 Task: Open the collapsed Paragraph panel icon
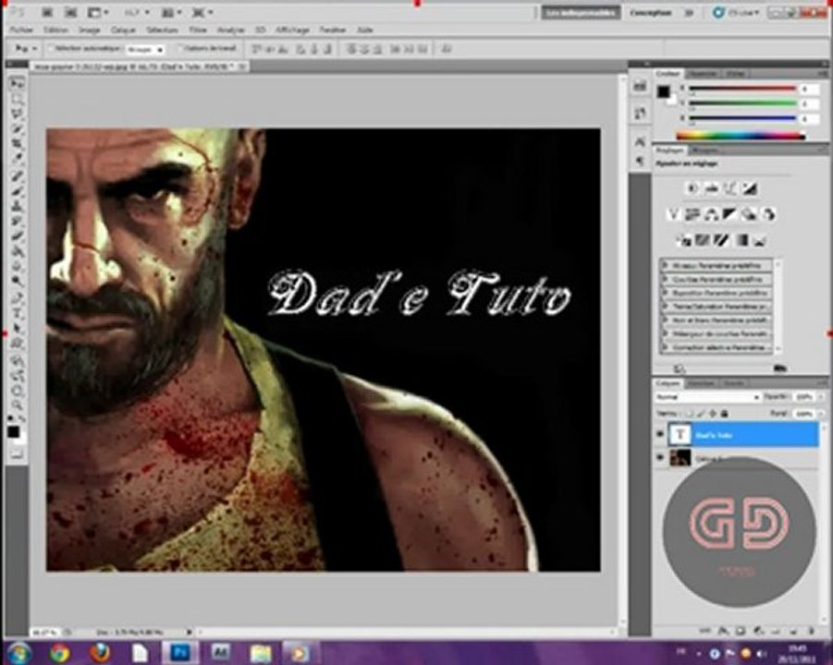point(640,162)
